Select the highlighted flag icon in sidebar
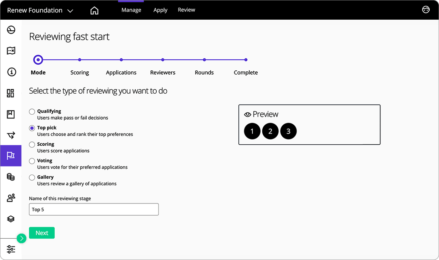 11,156
